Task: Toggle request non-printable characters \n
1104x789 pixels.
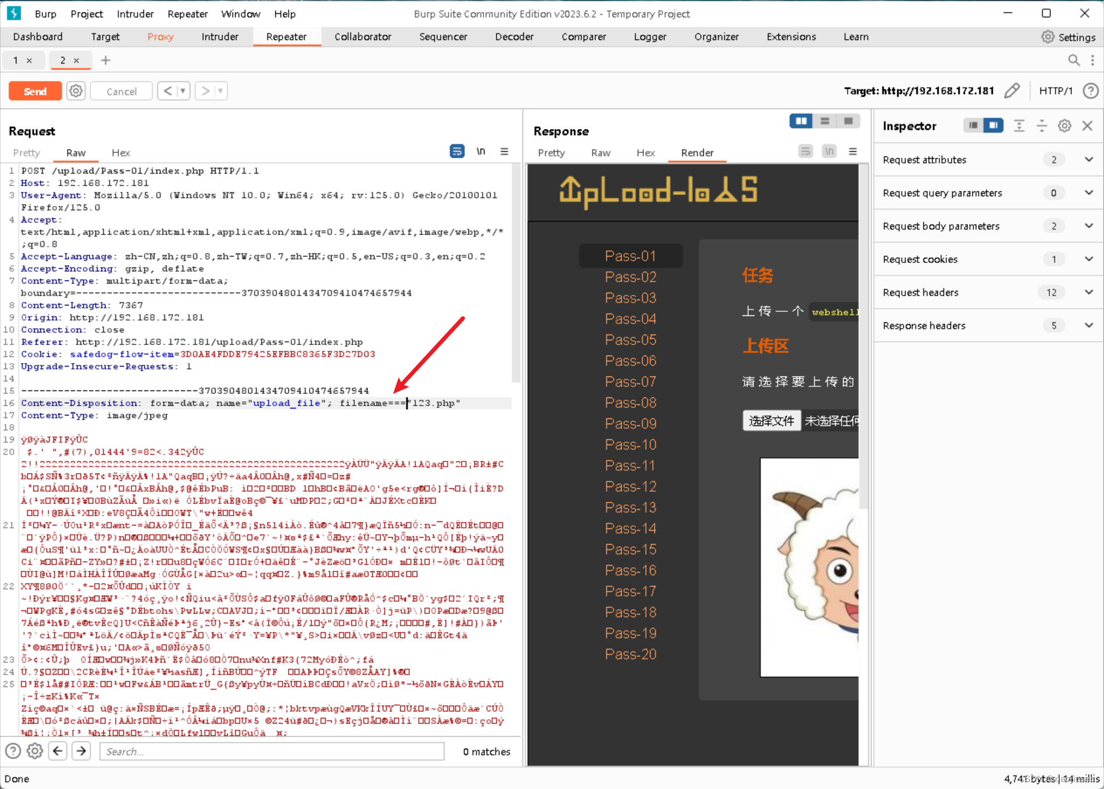Action: click(481, 151)
